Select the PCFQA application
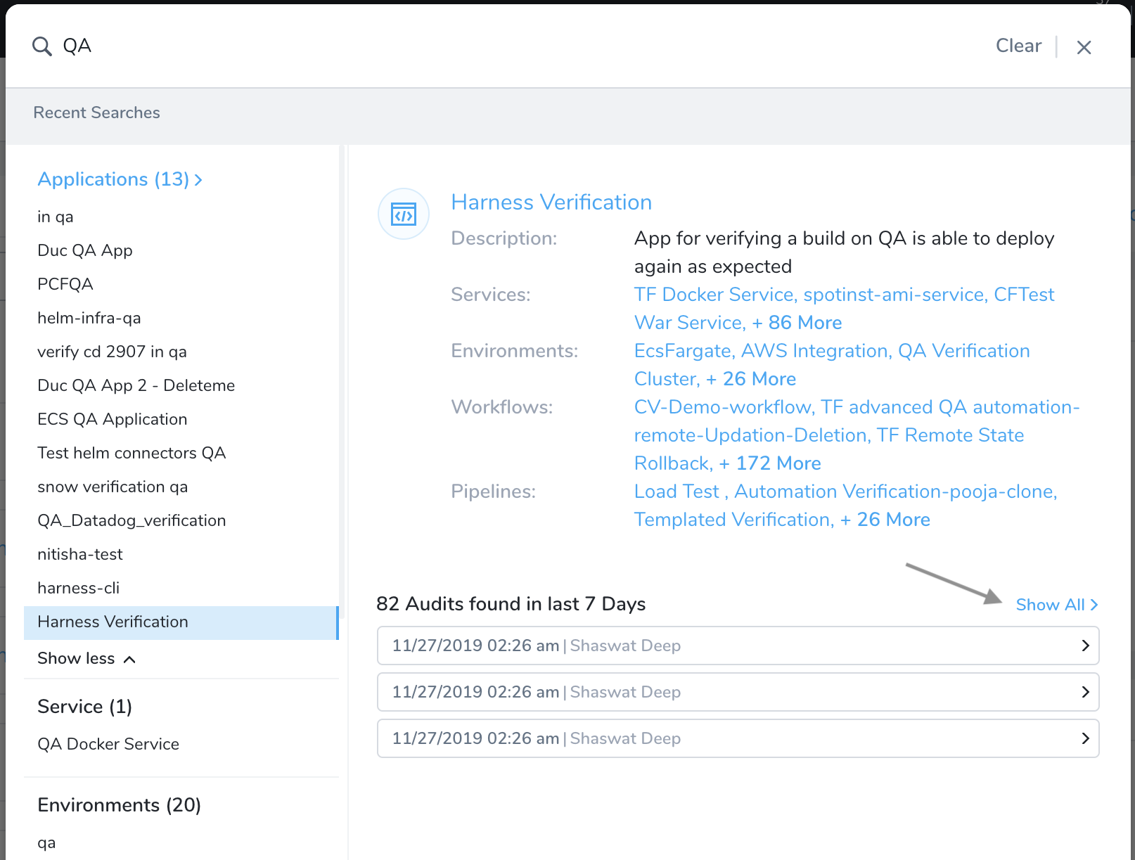Screen dimensions: 1135x860 [65, 284]
